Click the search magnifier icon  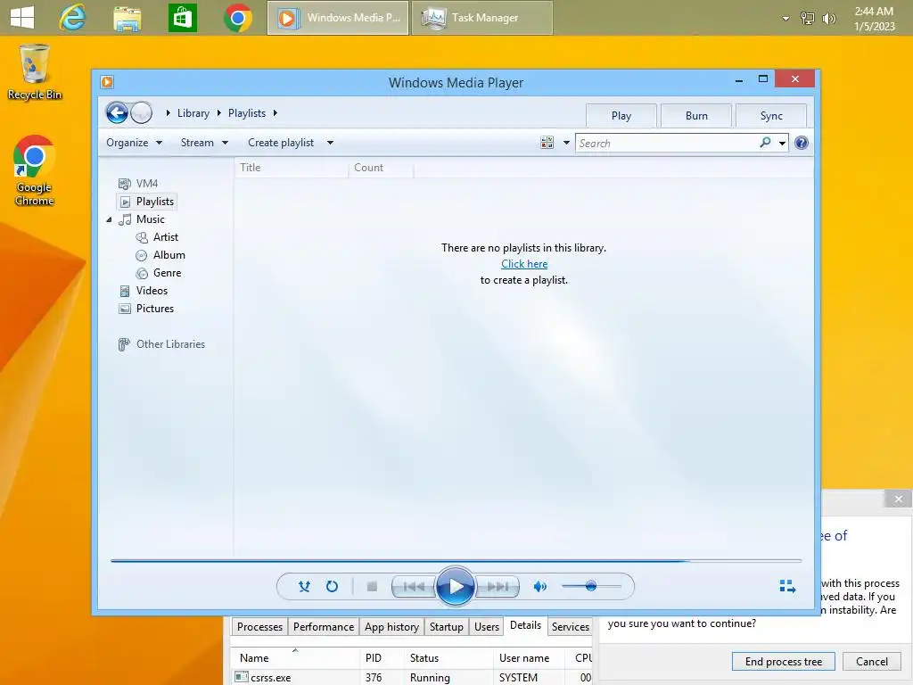[x=765, y=143]
